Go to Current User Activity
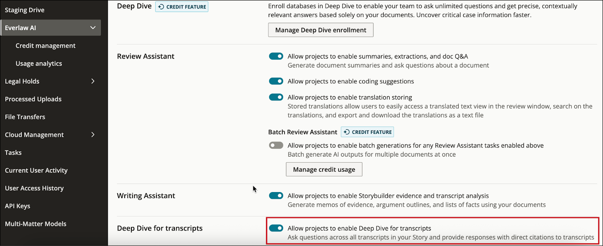 tap(36, 170)
